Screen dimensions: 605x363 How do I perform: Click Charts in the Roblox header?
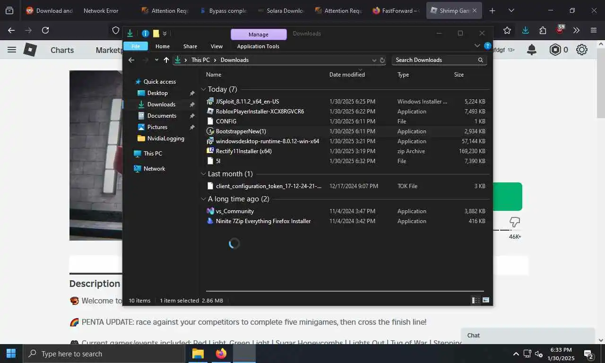point(62,50)
